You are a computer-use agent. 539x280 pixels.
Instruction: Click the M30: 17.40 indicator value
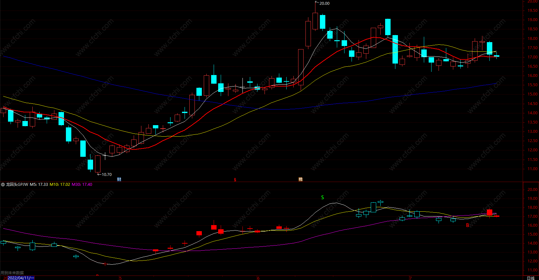[82, 185]
